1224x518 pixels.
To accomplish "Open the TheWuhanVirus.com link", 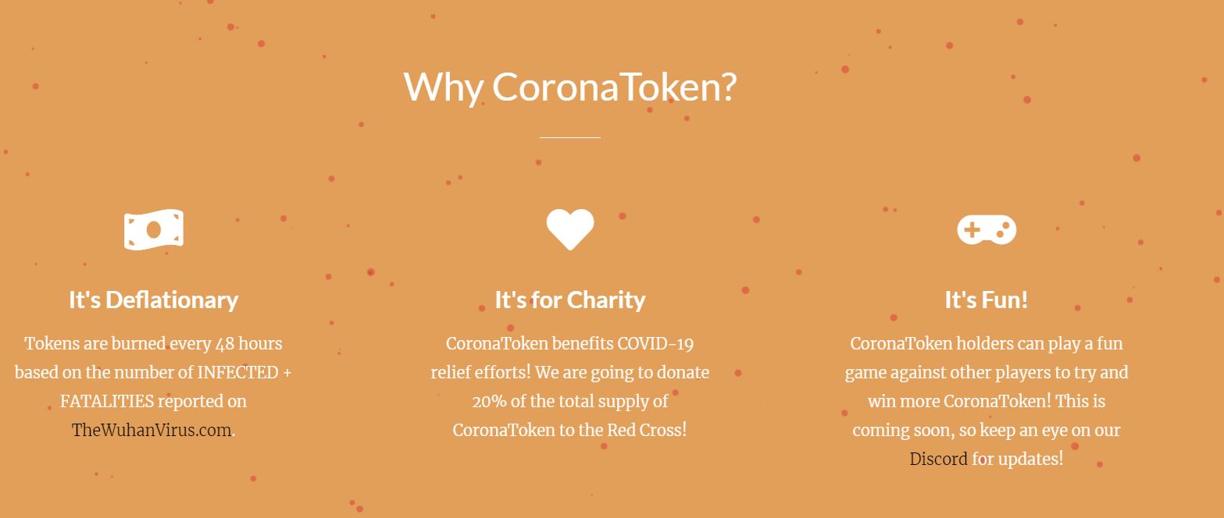I will coord(152,430).
